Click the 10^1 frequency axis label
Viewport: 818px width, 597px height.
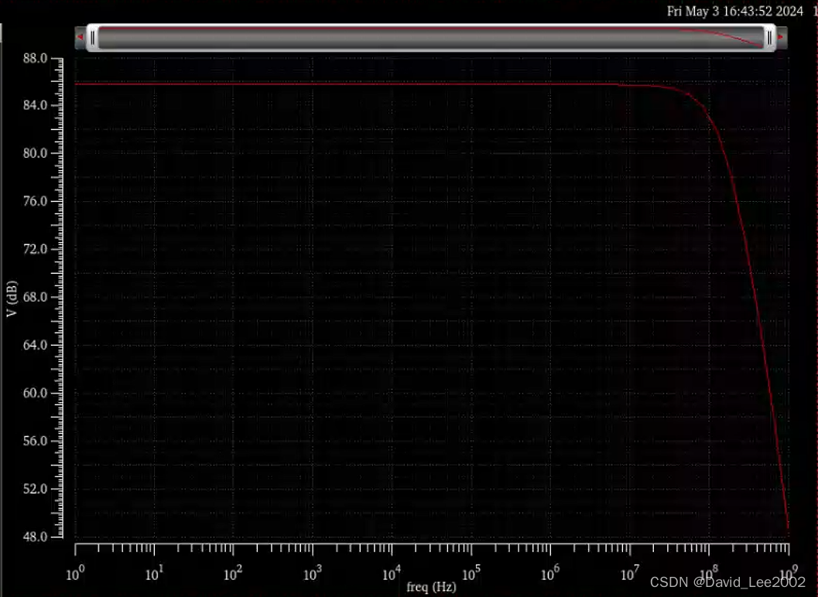tap(154, 574)
